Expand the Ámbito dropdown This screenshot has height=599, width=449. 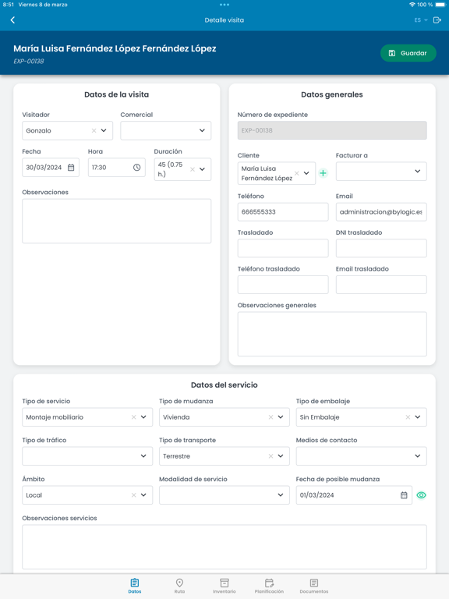tap(143, 495)
